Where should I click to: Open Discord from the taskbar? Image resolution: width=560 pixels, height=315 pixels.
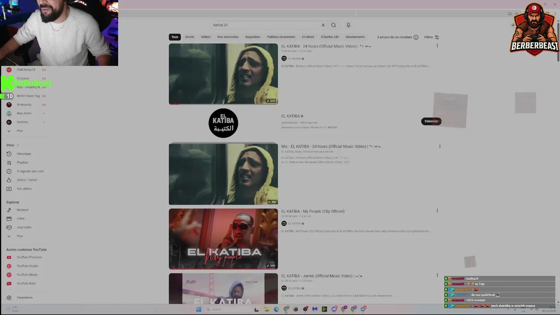click(x=334, y=309)
